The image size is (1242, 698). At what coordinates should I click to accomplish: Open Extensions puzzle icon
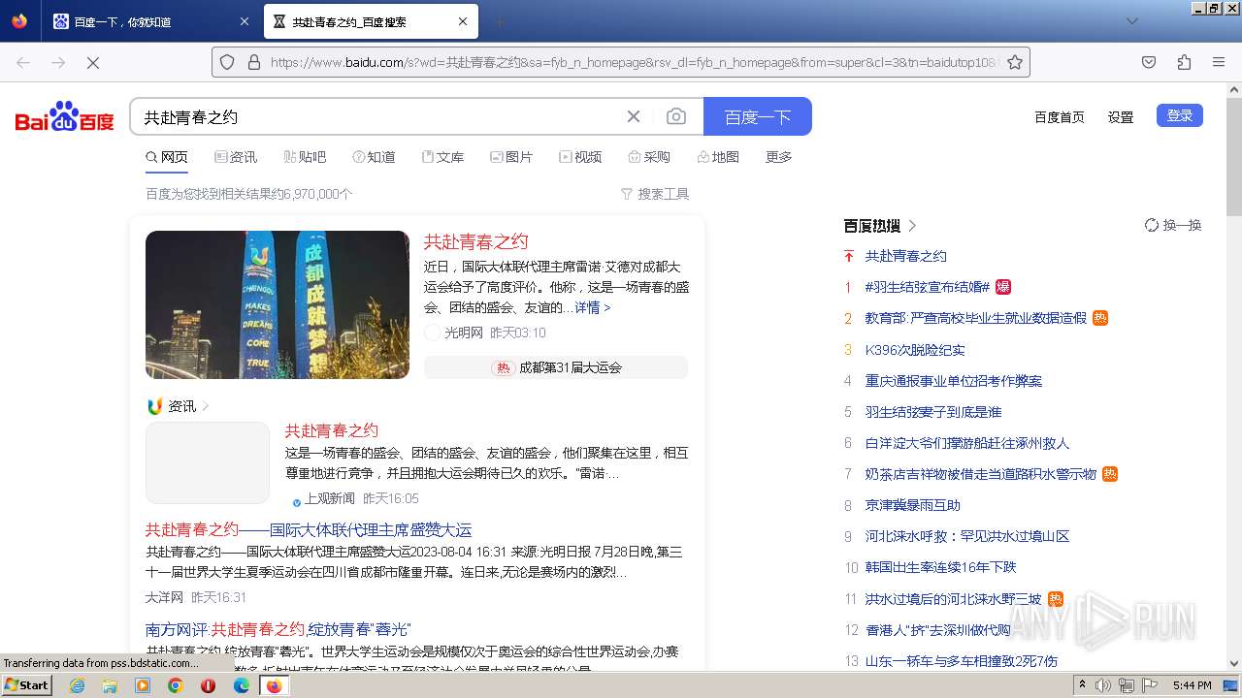[x=1184, y=62]
